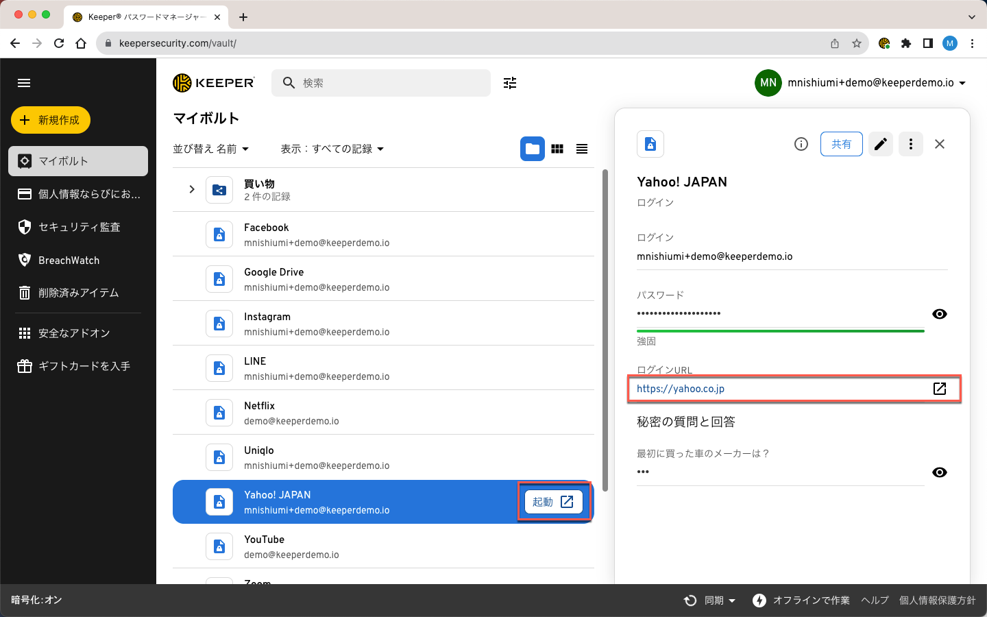Screen dimensions: 987x617
Task: Expand the 買い物 folder
Action: (x=192, y=189)
